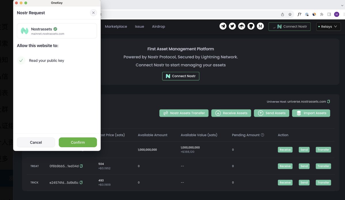The width and height of the screenshot is (345, 200).
Task: Click Receive in the first asset row
Action: pos(285,150)
